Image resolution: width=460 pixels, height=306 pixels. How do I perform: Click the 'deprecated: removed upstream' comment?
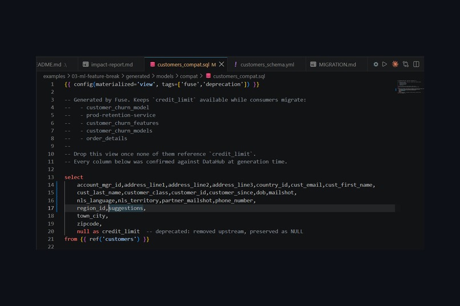(x=200, y=231)
